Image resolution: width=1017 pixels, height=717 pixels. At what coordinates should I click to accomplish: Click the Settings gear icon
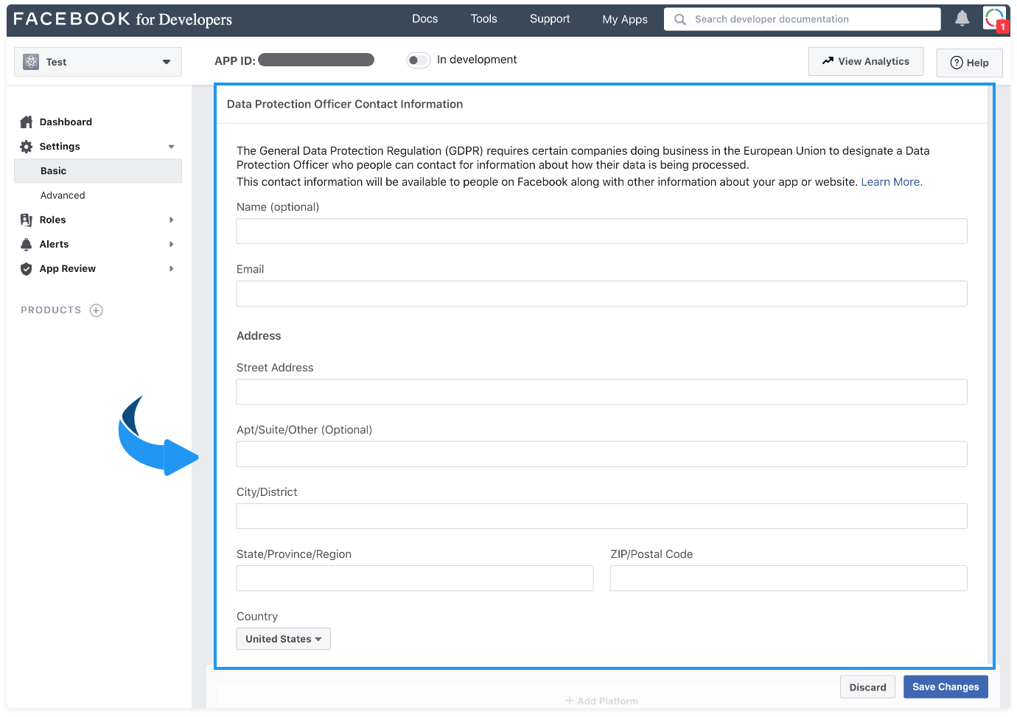27,147
